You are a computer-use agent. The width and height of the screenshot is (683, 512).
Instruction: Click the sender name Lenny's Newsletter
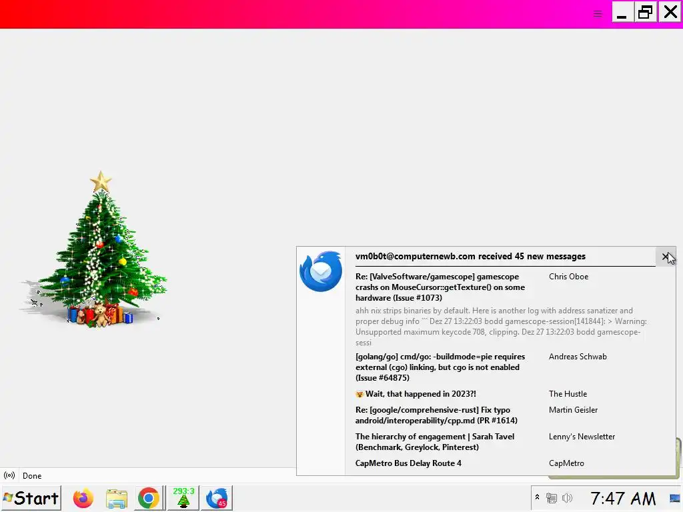(582, 437)
